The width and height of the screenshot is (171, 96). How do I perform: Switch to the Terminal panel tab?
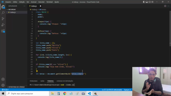click(x=50, y=81)
